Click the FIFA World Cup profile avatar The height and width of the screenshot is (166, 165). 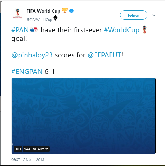coord(18,13)
